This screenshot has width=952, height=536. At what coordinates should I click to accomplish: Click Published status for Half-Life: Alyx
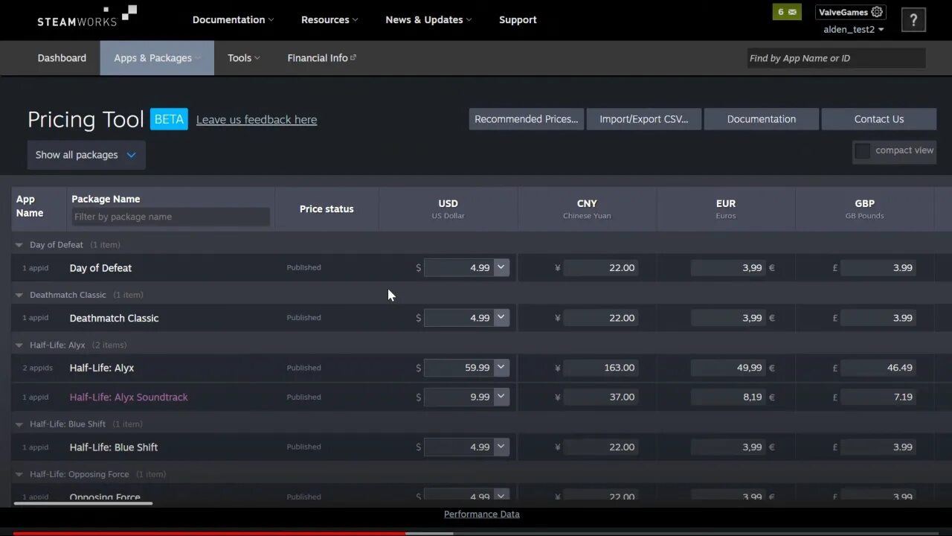pos(303,368)
